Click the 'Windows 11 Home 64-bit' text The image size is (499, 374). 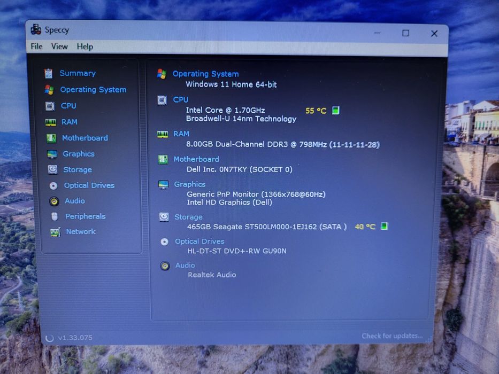232,84
